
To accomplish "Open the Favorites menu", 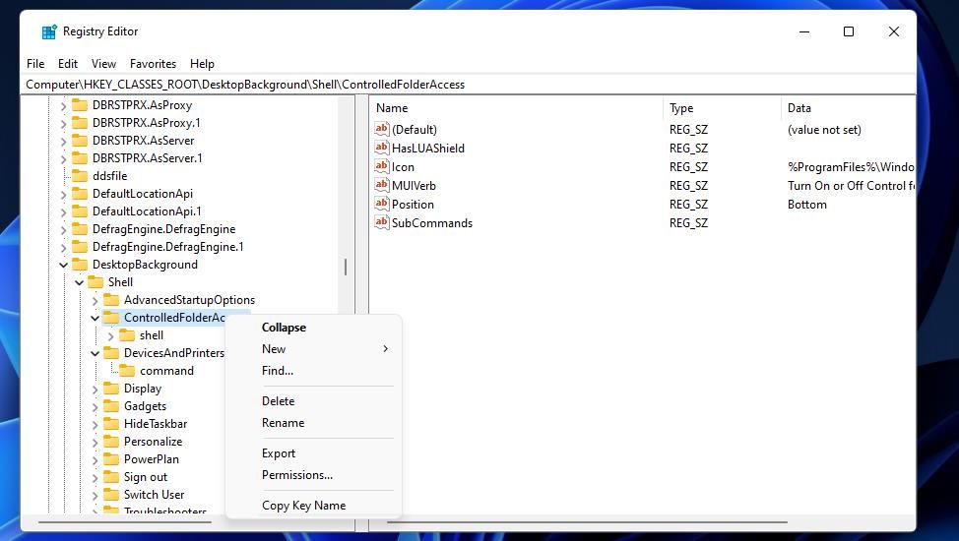I will tap(153, 64).
